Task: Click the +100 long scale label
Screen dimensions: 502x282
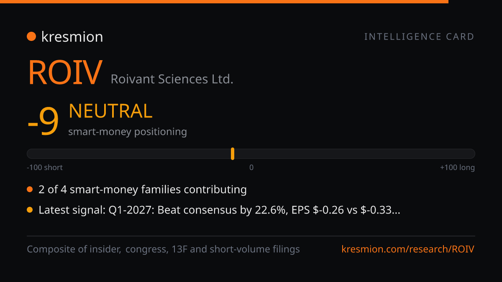Action: click(x=457, y=168)
